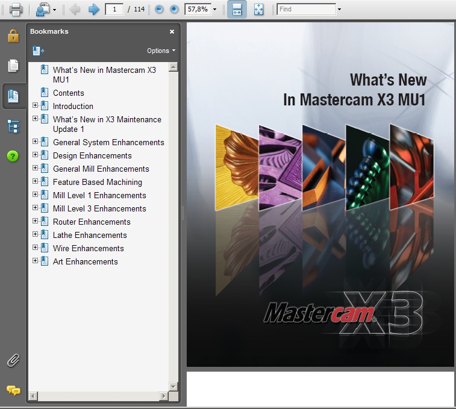
Task: Select the Introduction bookmark text
Action: pos(73,107)
